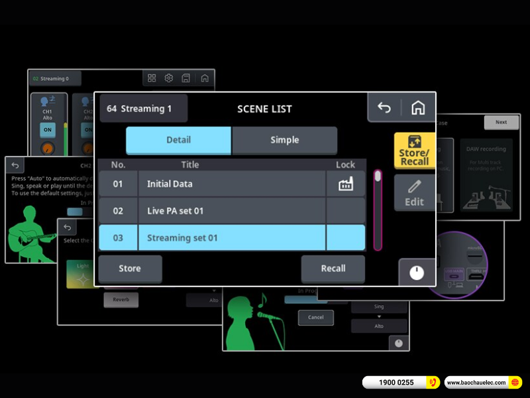530x398 pixels.
Task: Open the settings gear in the background window
Action: (169, 78)
